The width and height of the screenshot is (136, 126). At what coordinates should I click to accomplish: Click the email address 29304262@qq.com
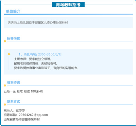tap(33, 115)
